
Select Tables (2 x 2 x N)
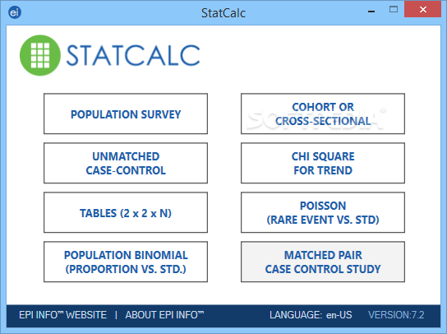(x=126, y=212)
